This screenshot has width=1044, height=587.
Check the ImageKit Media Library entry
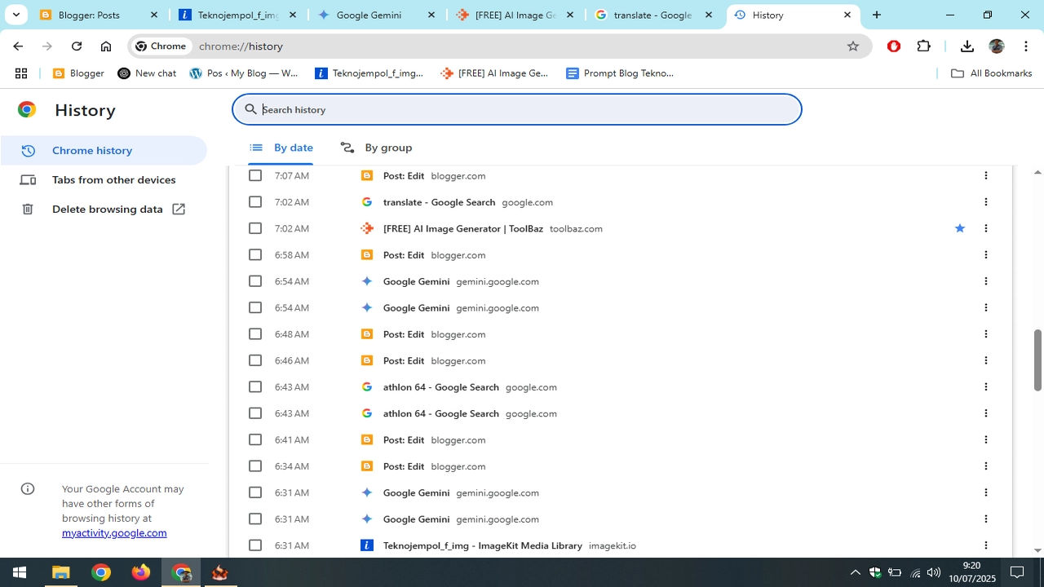pyautogui.click(x=255, y=545)
